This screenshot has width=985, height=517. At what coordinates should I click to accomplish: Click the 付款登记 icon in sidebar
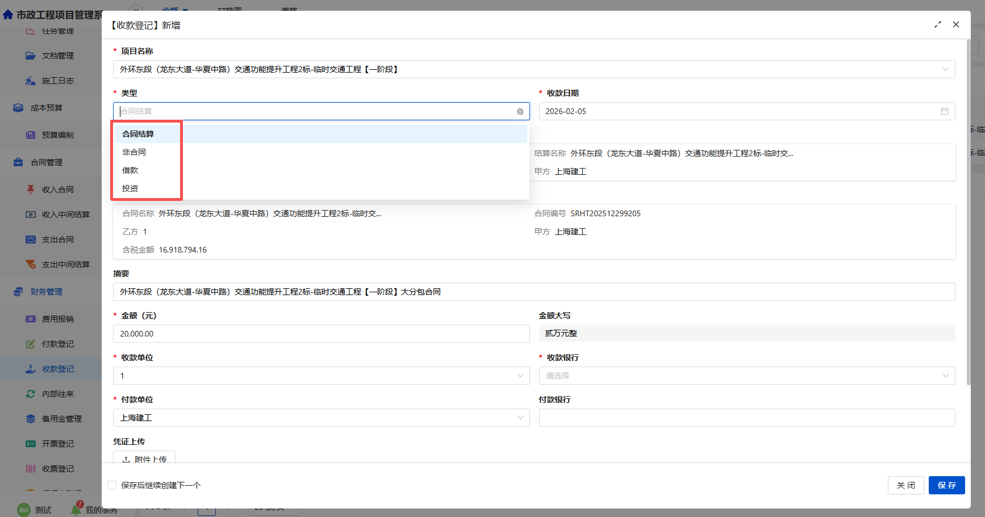click(31, 344)
